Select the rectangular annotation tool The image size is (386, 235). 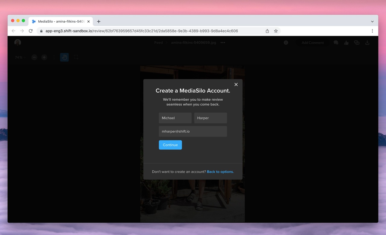(x=76, y=57)
